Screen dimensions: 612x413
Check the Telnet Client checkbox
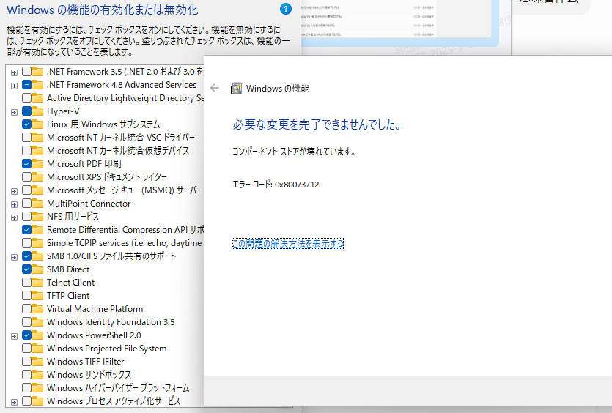[26, 283]
